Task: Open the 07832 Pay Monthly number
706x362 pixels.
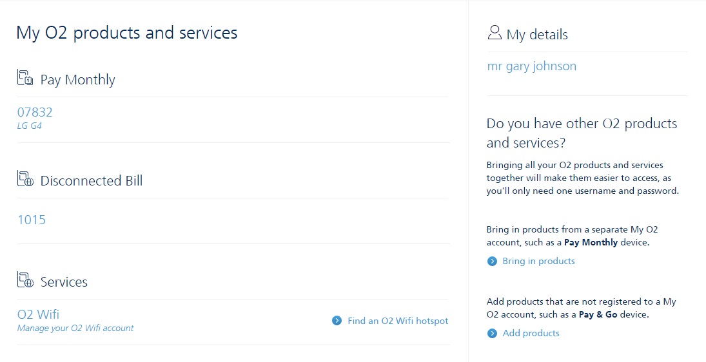Action: 35,112
